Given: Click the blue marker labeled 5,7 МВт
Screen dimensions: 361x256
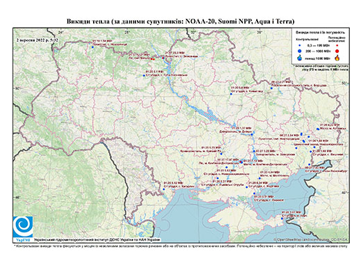Looking at the screenshot, I should click(x=144, y=76).
